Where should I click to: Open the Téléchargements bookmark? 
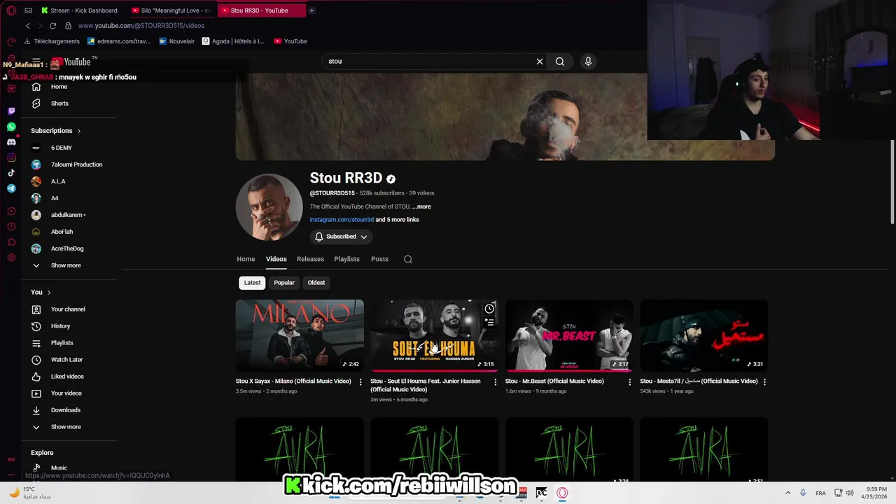click(52, 41)
